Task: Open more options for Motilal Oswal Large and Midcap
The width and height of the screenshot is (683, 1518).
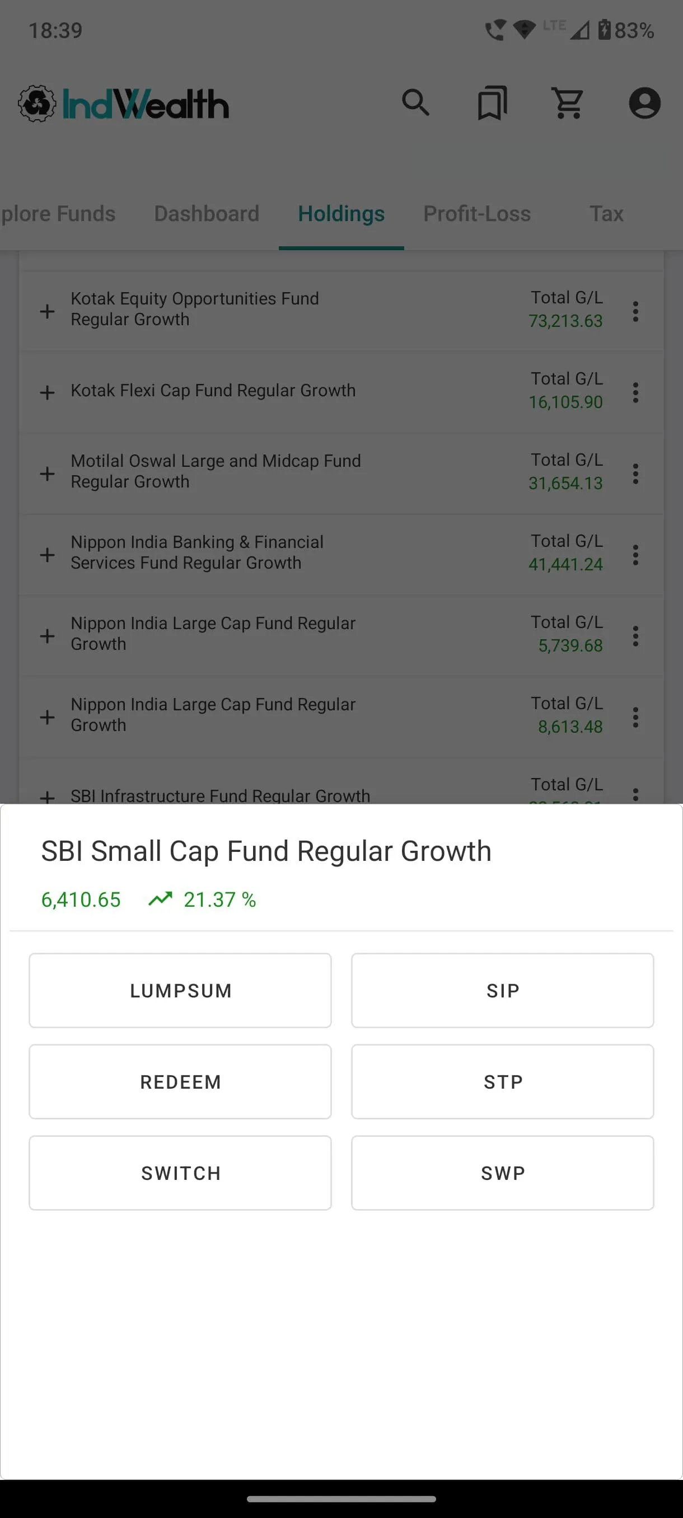Action: point(635,474)
